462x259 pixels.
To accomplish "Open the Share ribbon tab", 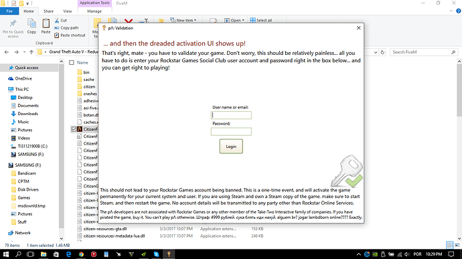I will click(x=48, y=11).
